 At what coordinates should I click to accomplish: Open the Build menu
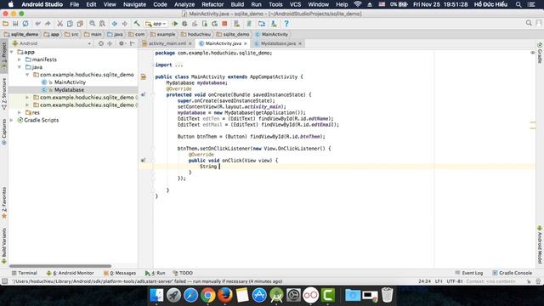pyautogui.click(x=237, y=4)
